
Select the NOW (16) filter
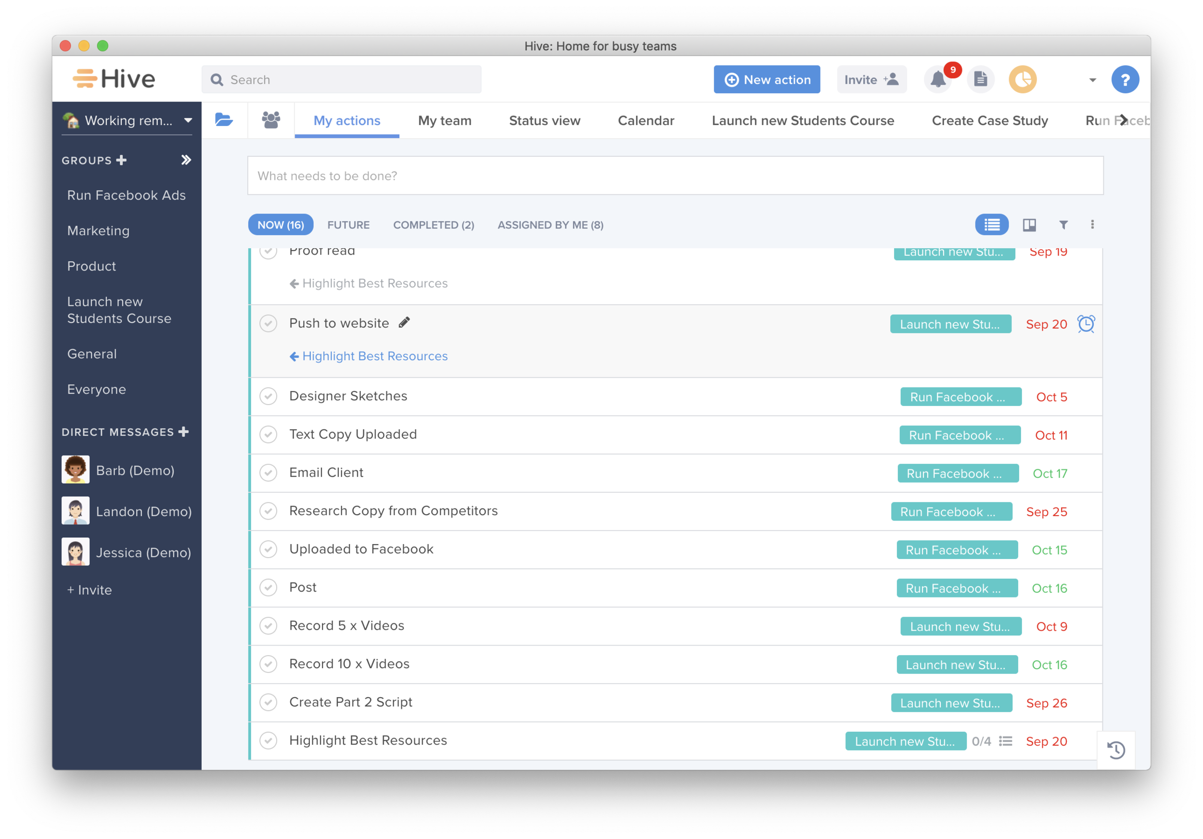click(281, 225)
